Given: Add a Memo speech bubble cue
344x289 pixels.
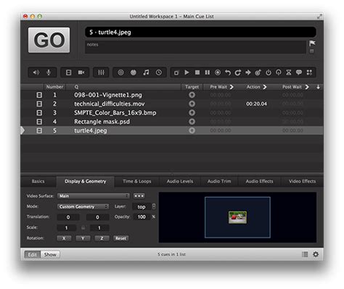Looking at the screenshot, I should pos(299,72).
